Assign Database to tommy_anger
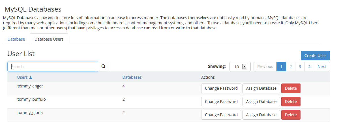 pyautogui.click(x=261, y=88)
